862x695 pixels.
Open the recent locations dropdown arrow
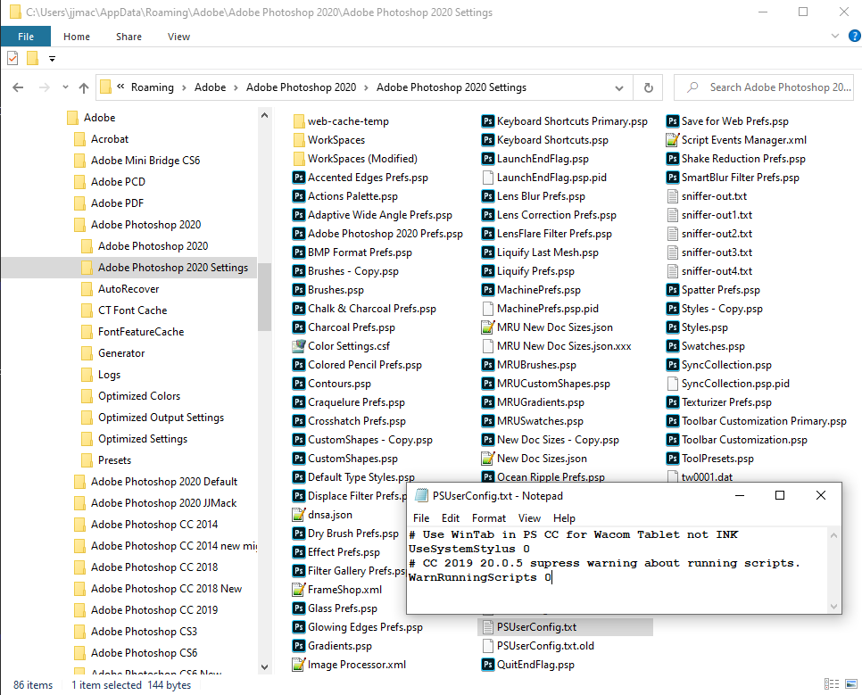point(65,87)
